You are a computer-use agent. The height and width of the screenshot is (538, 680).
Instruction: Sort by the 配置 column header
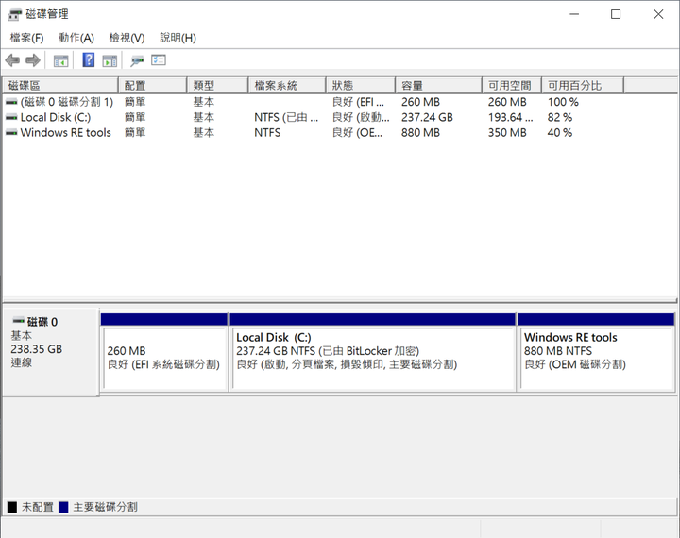tap(153, 85)
